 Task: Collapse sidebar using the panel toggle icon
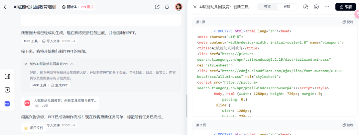click(7, 76)
